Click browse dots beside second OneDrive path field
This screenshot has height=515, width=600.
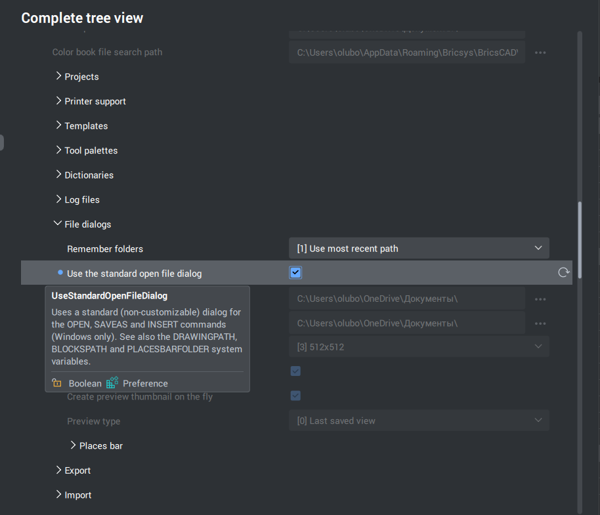540,323
